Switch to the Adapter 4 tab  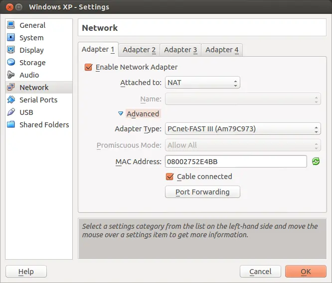click(x=222, y=50)
